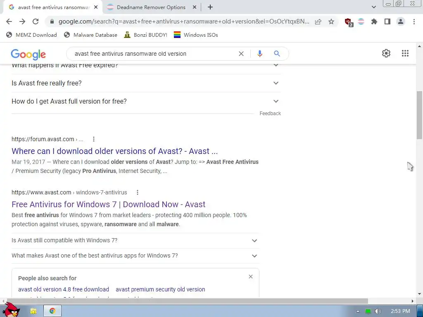The image size is (423, 317).
Task: Open the tab search dropdown arrow
Action: coord(373,7)
